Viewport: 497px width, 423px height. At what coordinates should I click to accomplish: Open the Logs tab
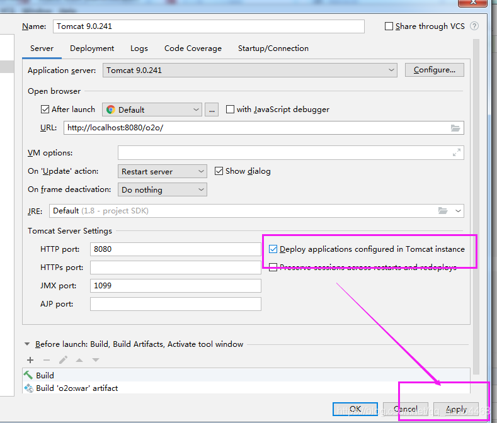(139, 48)
